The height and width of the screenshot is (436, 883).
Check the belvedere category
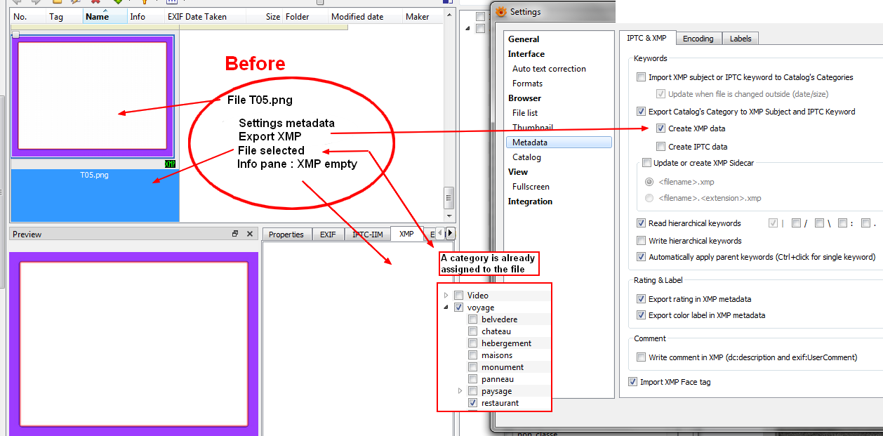tap(473, 319)
